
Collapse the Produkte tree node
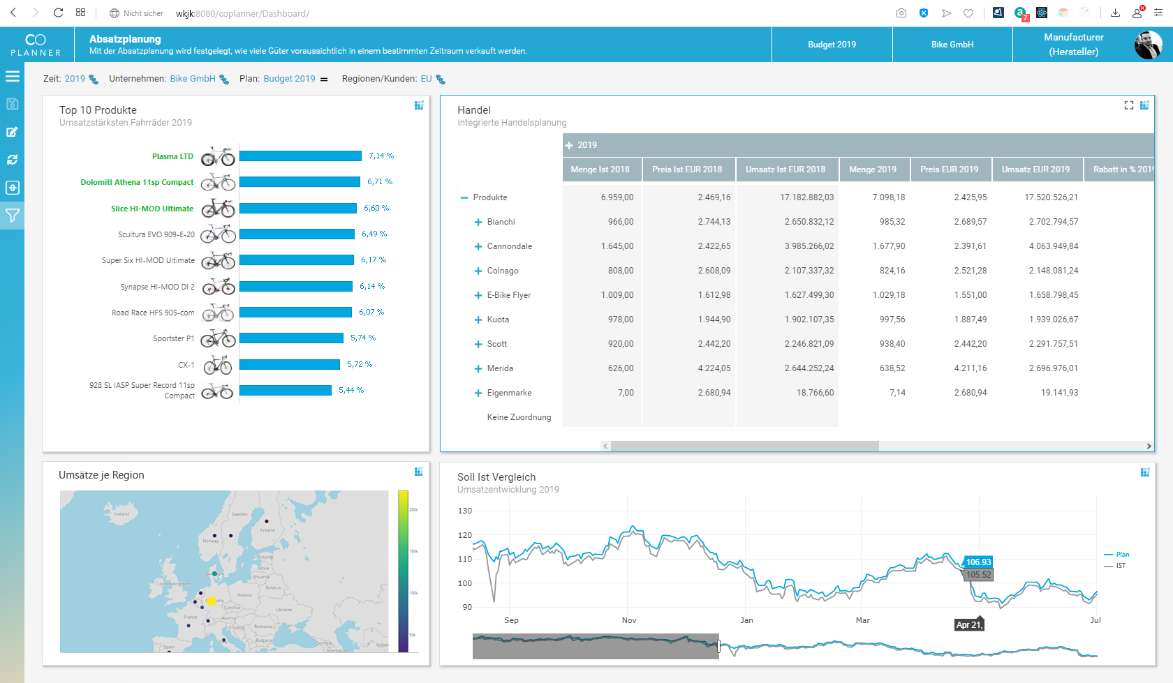pyautogui.click(x=464, y=197)
